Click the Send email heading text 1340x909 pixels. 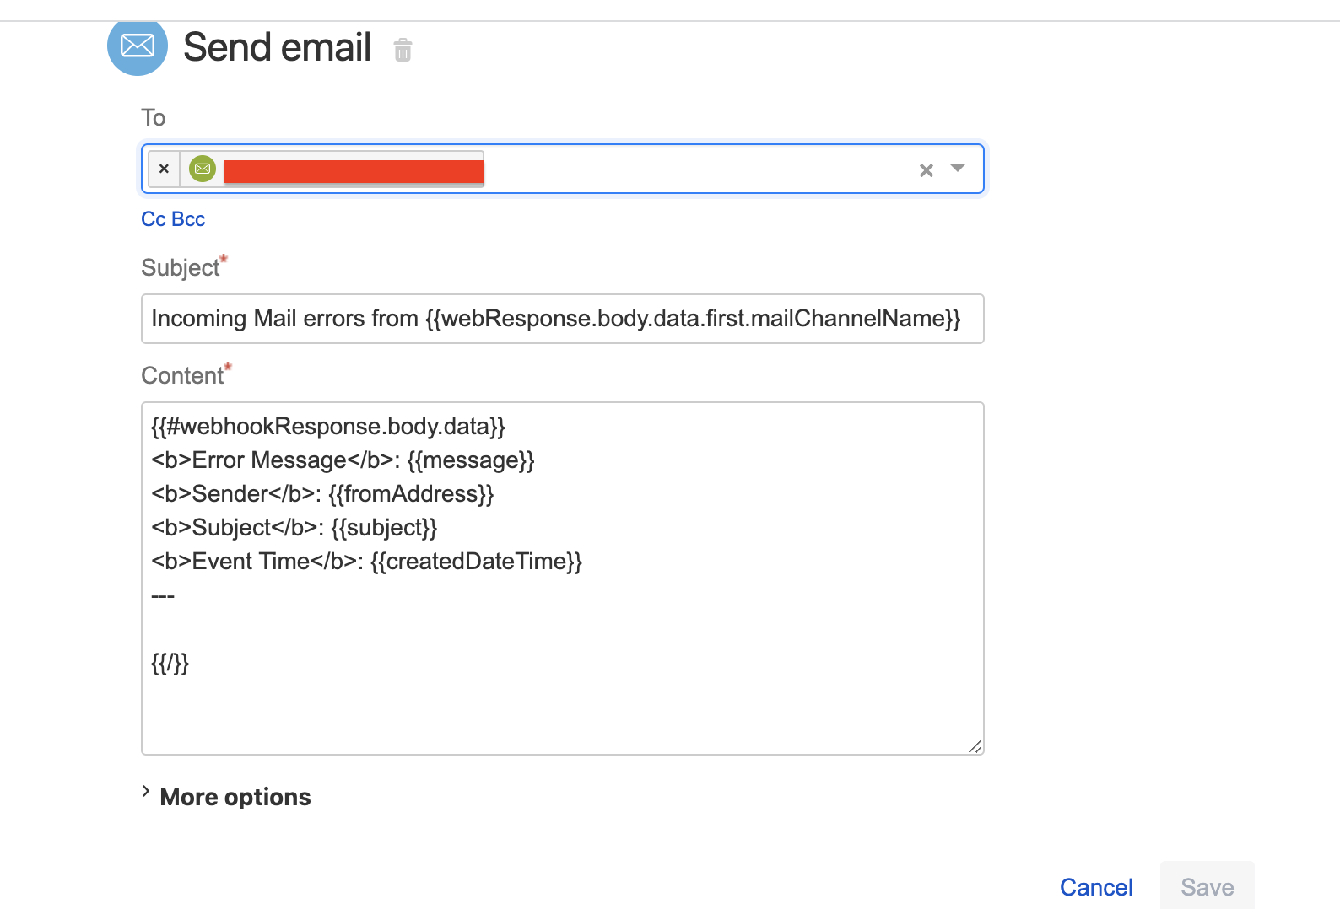278,47
